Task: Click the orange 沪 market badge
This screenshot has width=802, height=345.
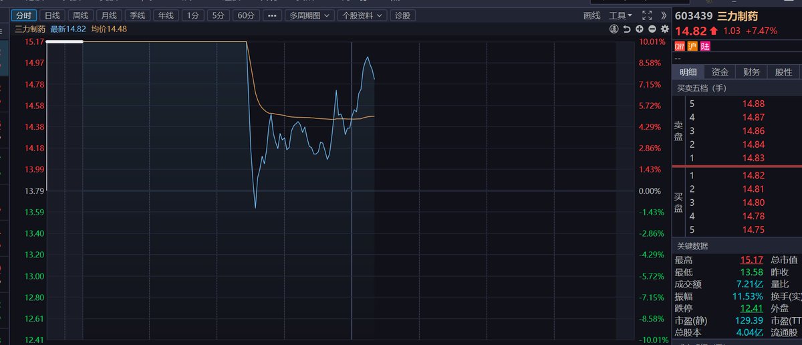Action: (x=692, y=46)
